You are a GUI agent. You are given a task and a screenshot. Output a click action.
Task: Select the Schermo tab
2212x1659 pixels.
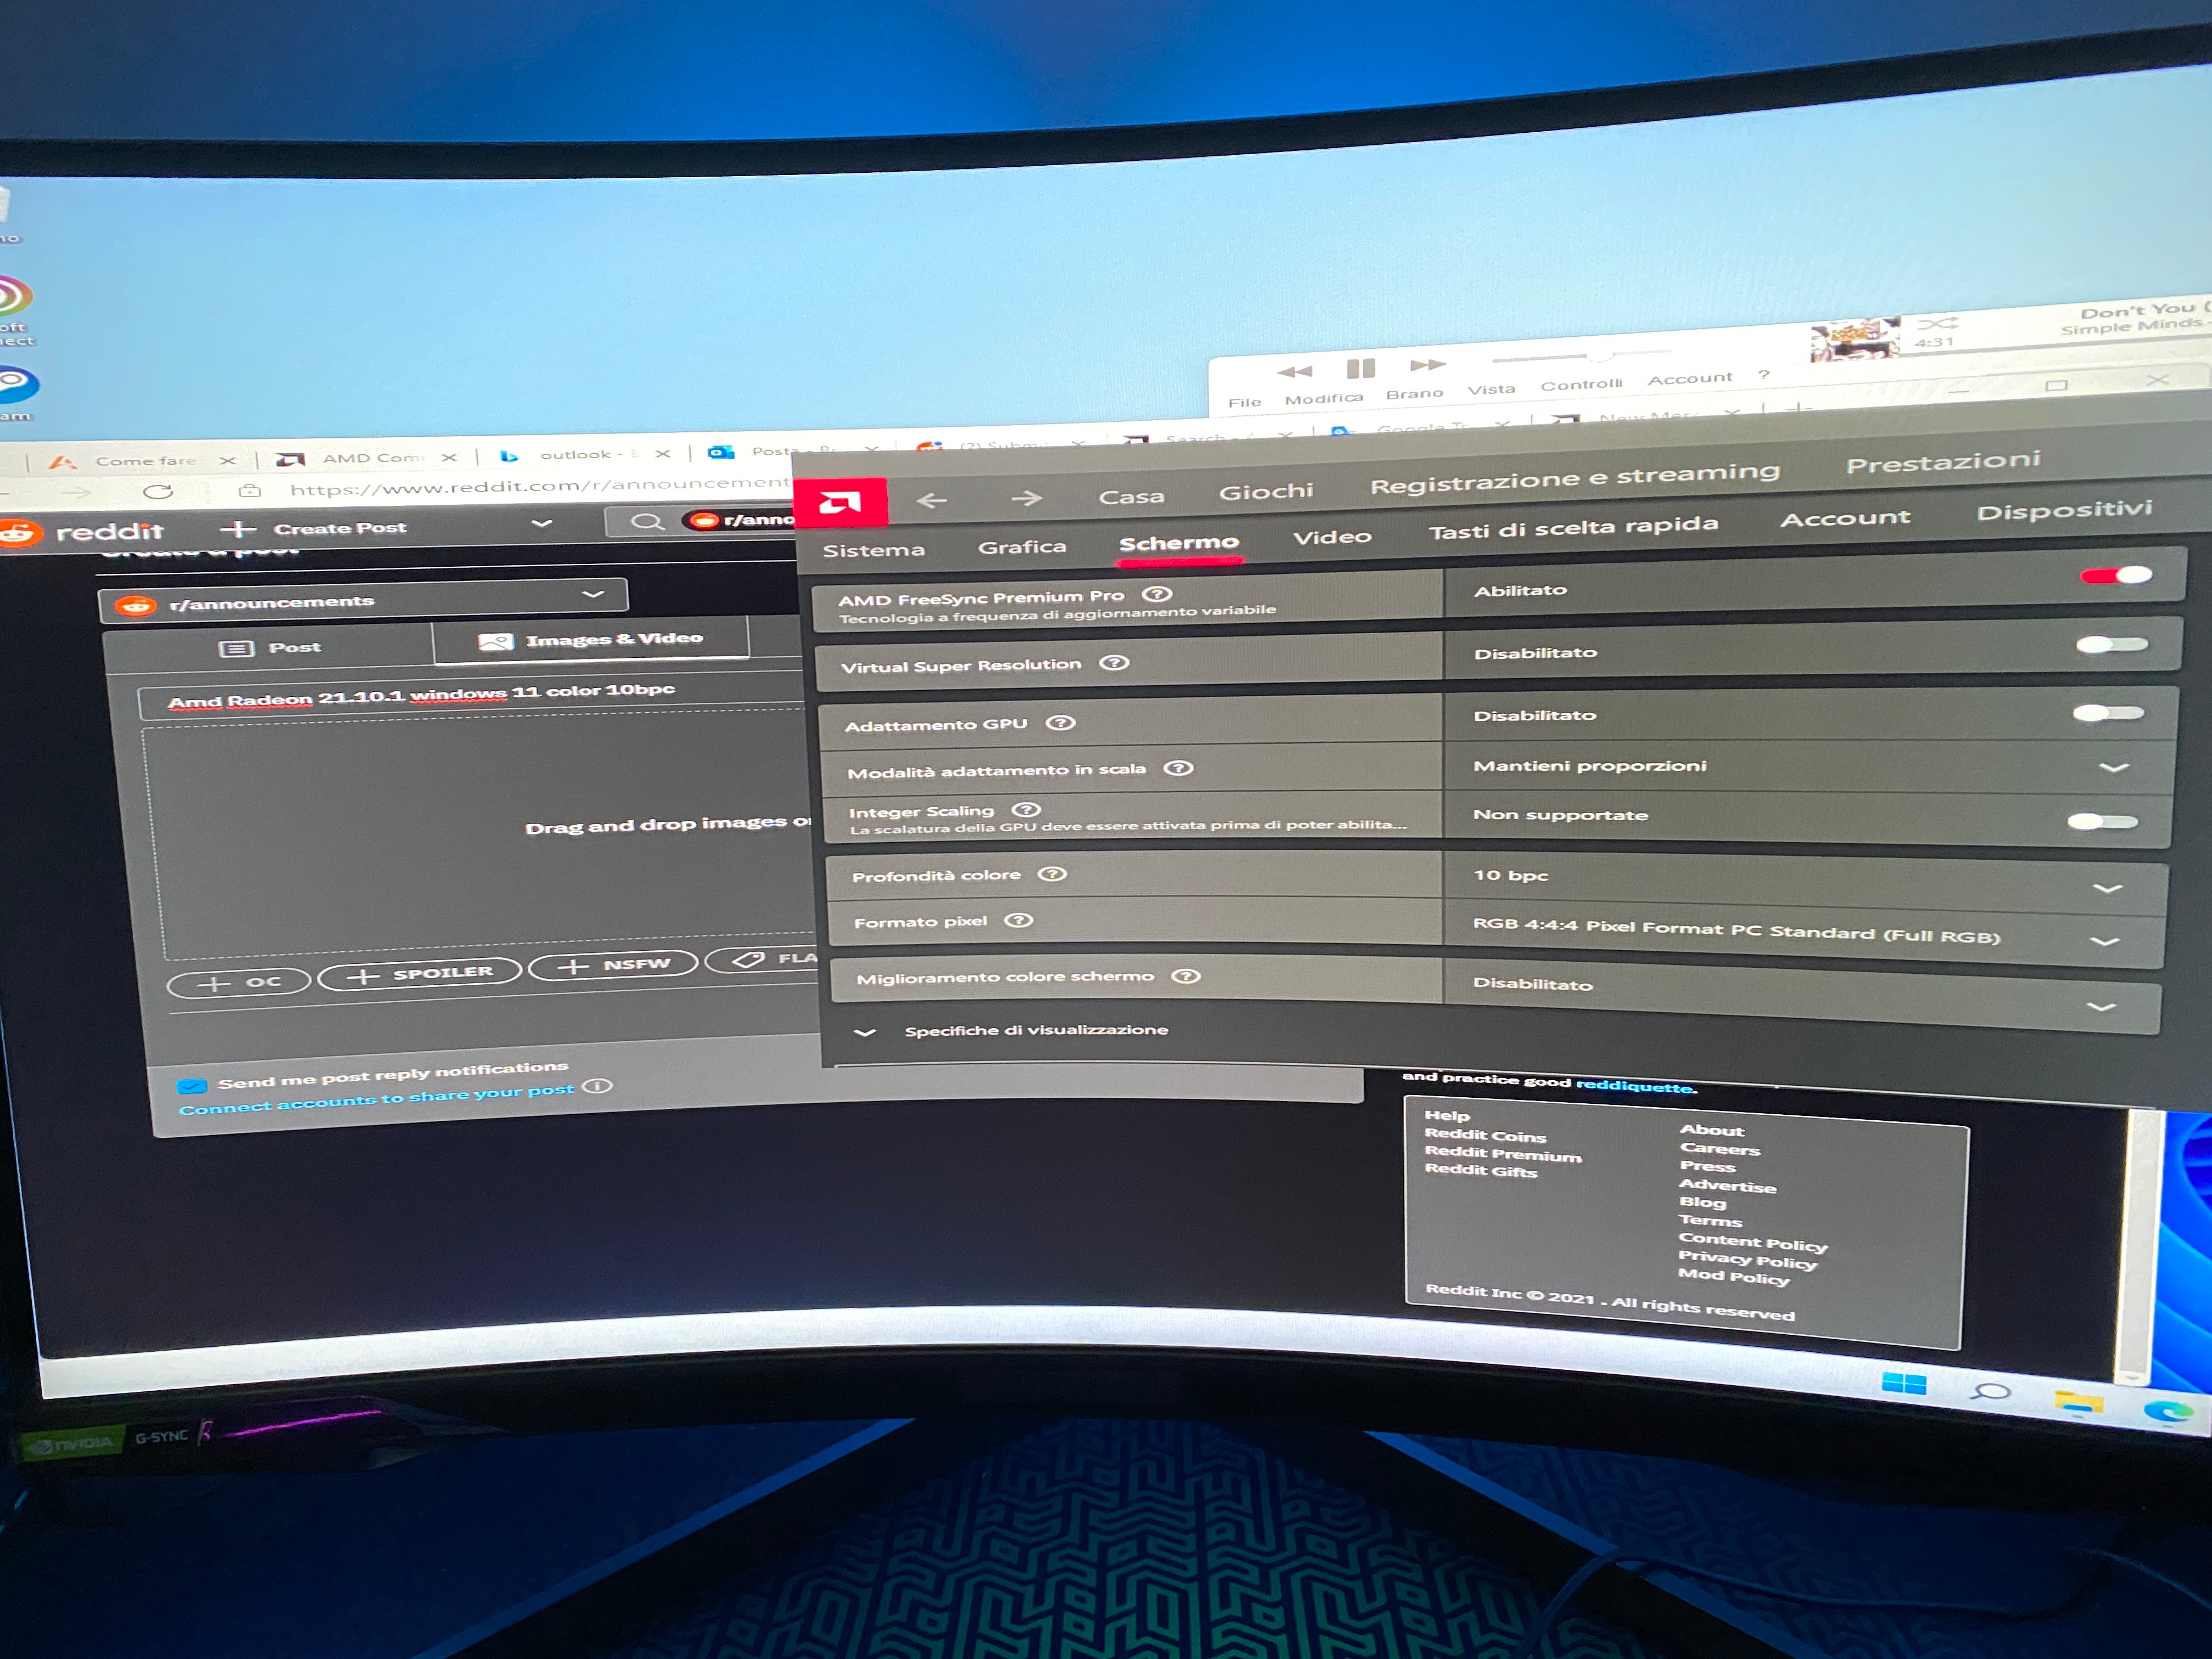point(1179,543)
